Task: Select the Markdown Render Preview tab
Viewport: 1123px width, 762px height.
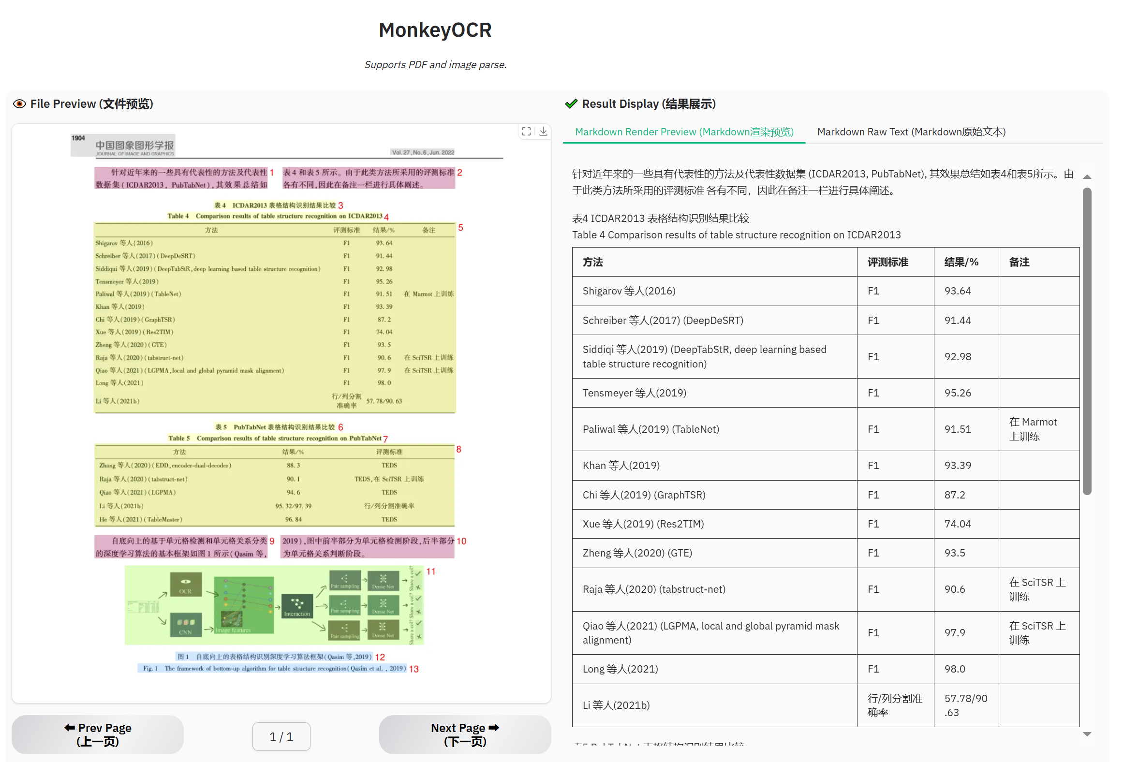Action: coord(684,132)
